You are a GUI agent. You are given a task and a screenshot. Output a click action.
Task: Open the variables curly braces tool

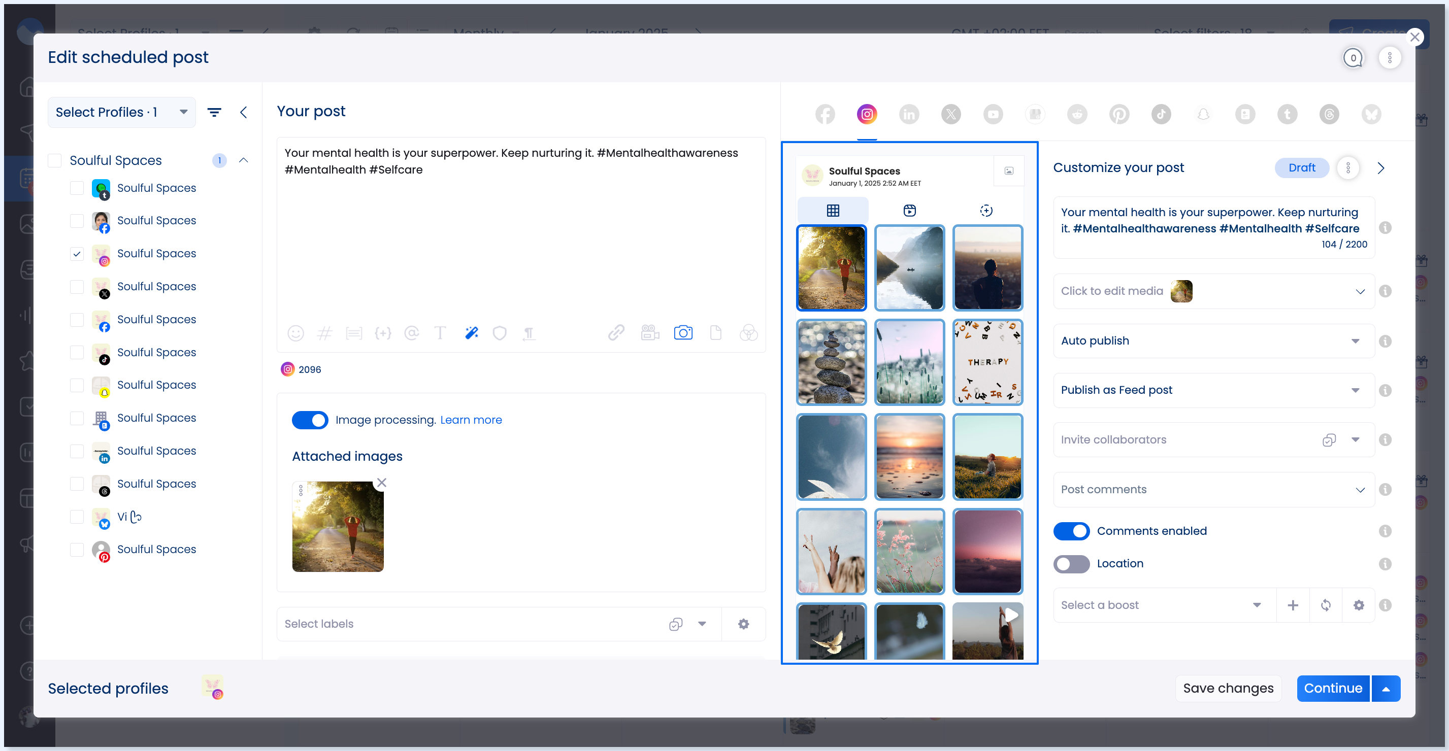click(x=383, y=333)
